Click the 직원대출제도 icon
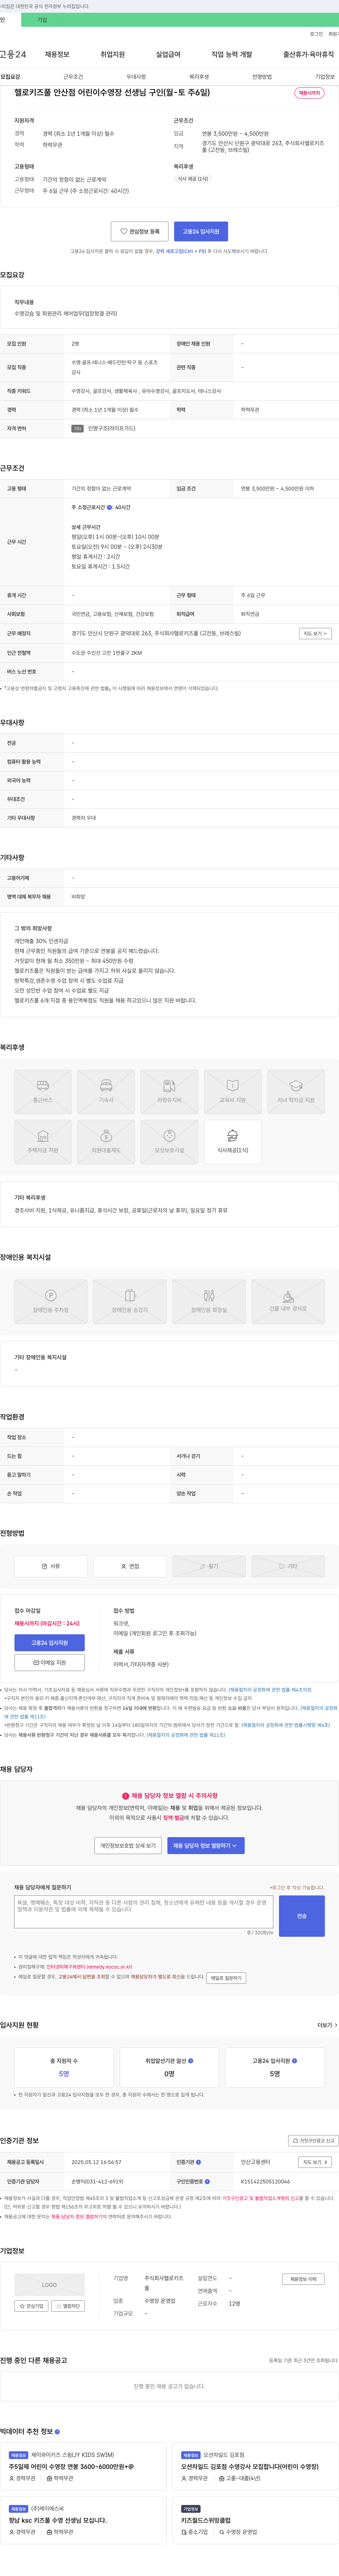The height and width of the screenshot is (2576, 339). tap(106, 1142)
